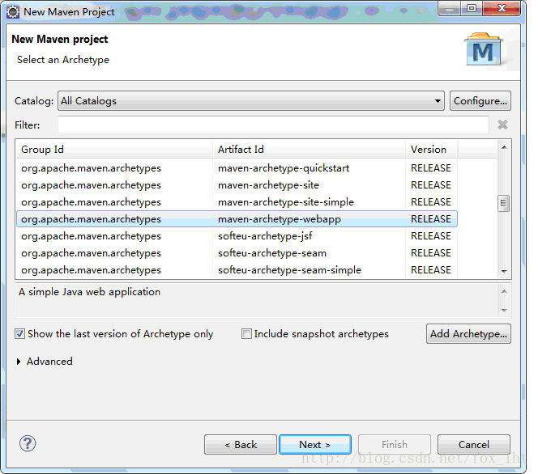
Task: Click the Add Archetype... button
Action: (468, 333)
